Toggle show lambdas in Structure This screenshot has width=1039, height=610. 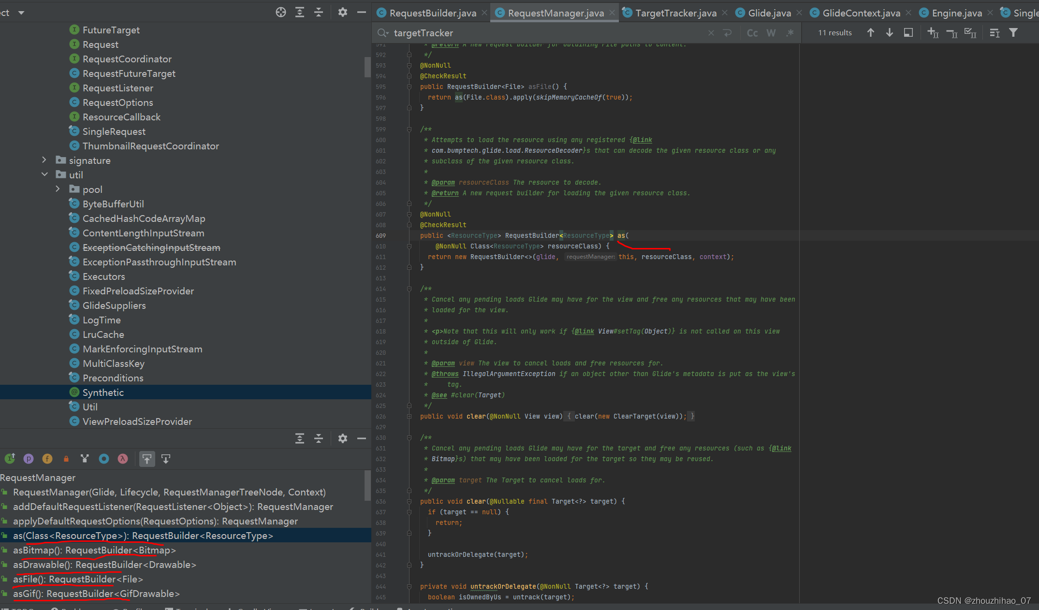coord(123,459)
